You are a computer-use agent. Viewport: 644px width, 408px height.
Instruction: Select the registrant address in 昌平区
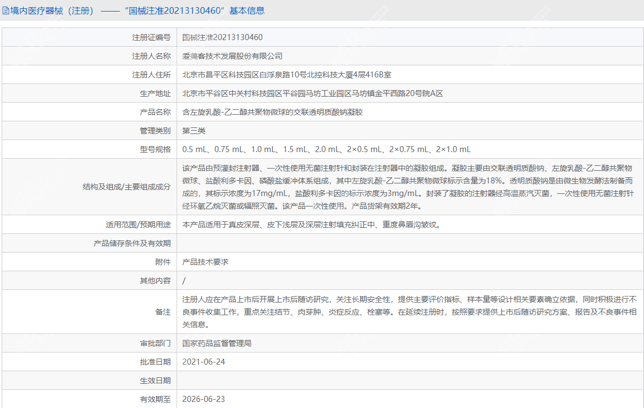287,75
